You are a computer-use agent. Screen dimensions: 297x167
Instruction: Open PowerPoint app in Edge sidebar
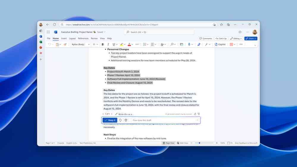tap(41, 47)
